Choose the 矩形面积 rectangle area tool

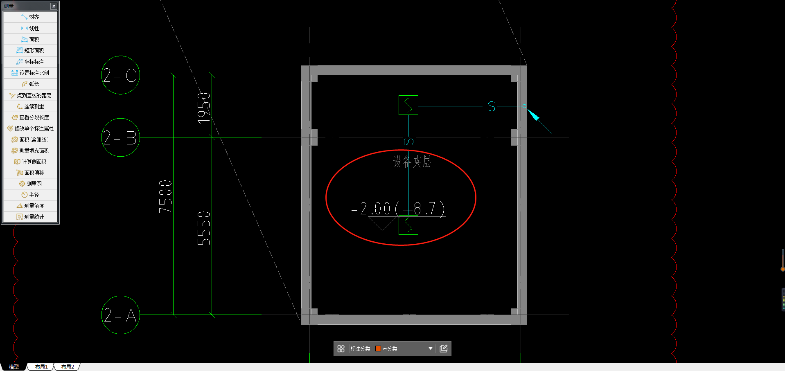[30, 50]
